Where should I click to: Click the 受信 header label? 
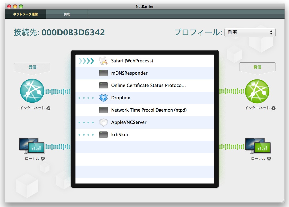[32, 67]
